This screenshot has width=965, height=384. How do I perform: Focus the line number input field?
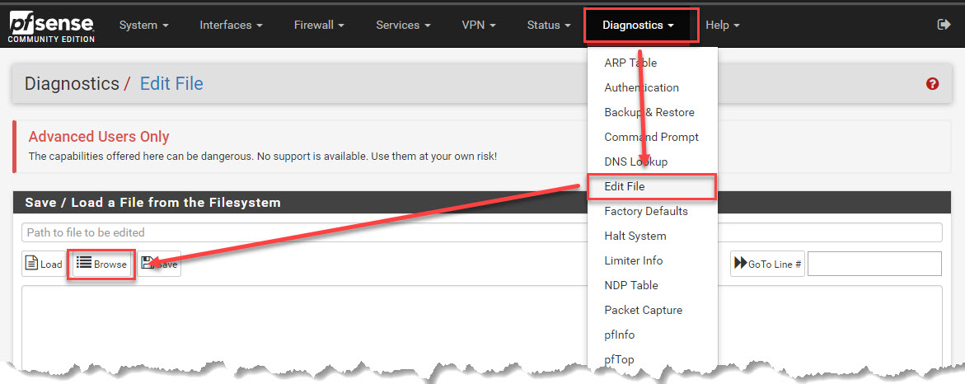[874, 264]
